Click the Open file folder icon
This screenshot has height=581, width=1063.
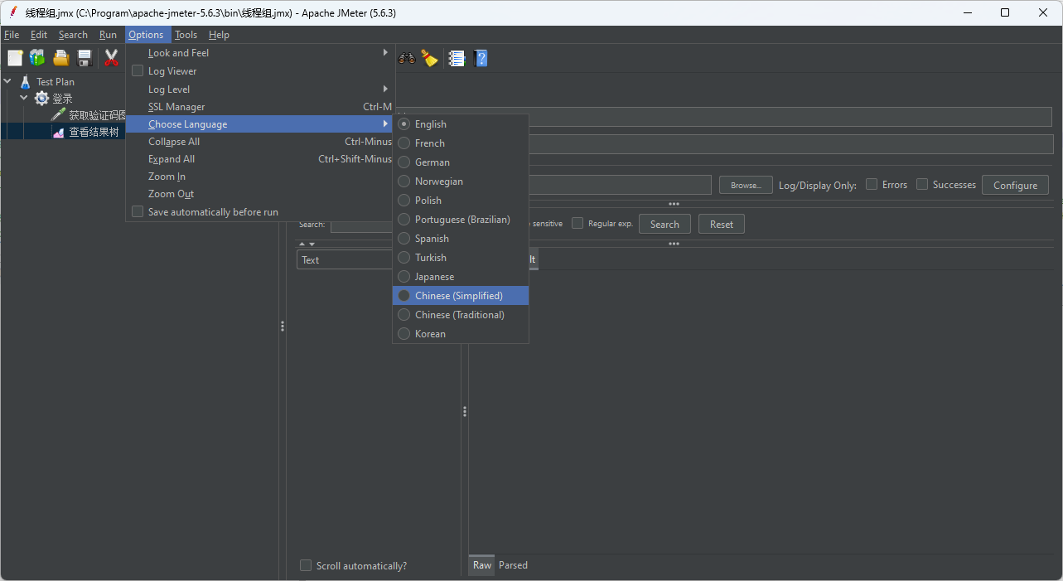click(x=60, y=58)
